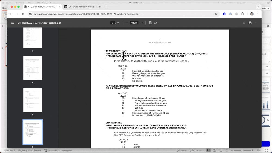The image size is (272, 153).
Task: Select the highlighted page 7 thumbnail
Action: pos(33,132)
